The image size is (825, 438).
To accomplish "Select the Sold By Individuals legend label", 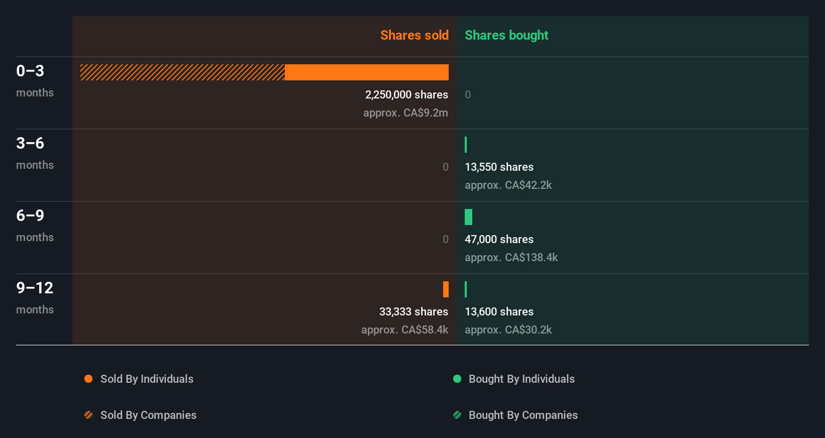I will coord(147,379).
